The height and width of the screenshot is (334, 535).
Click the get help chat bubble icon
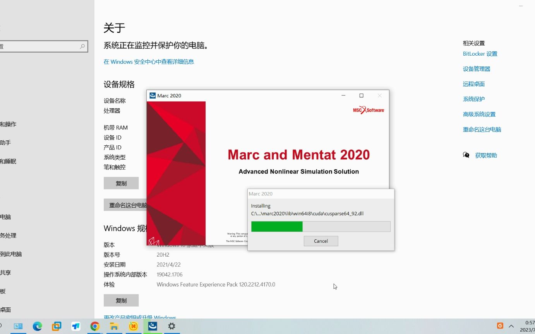pos(466,155)
